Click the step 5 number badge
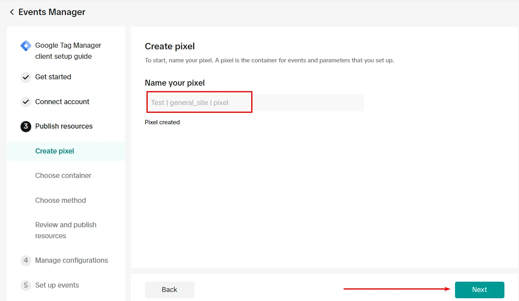 tap(26, 285)
